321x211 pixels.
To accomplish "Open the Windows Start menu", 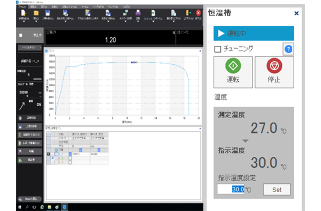I will coord(20,207).
